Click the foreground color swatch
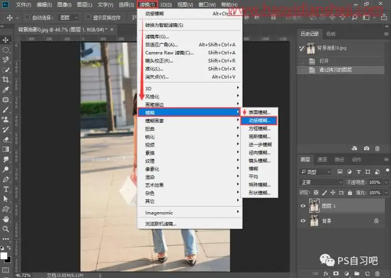 (x=4, y=256)
